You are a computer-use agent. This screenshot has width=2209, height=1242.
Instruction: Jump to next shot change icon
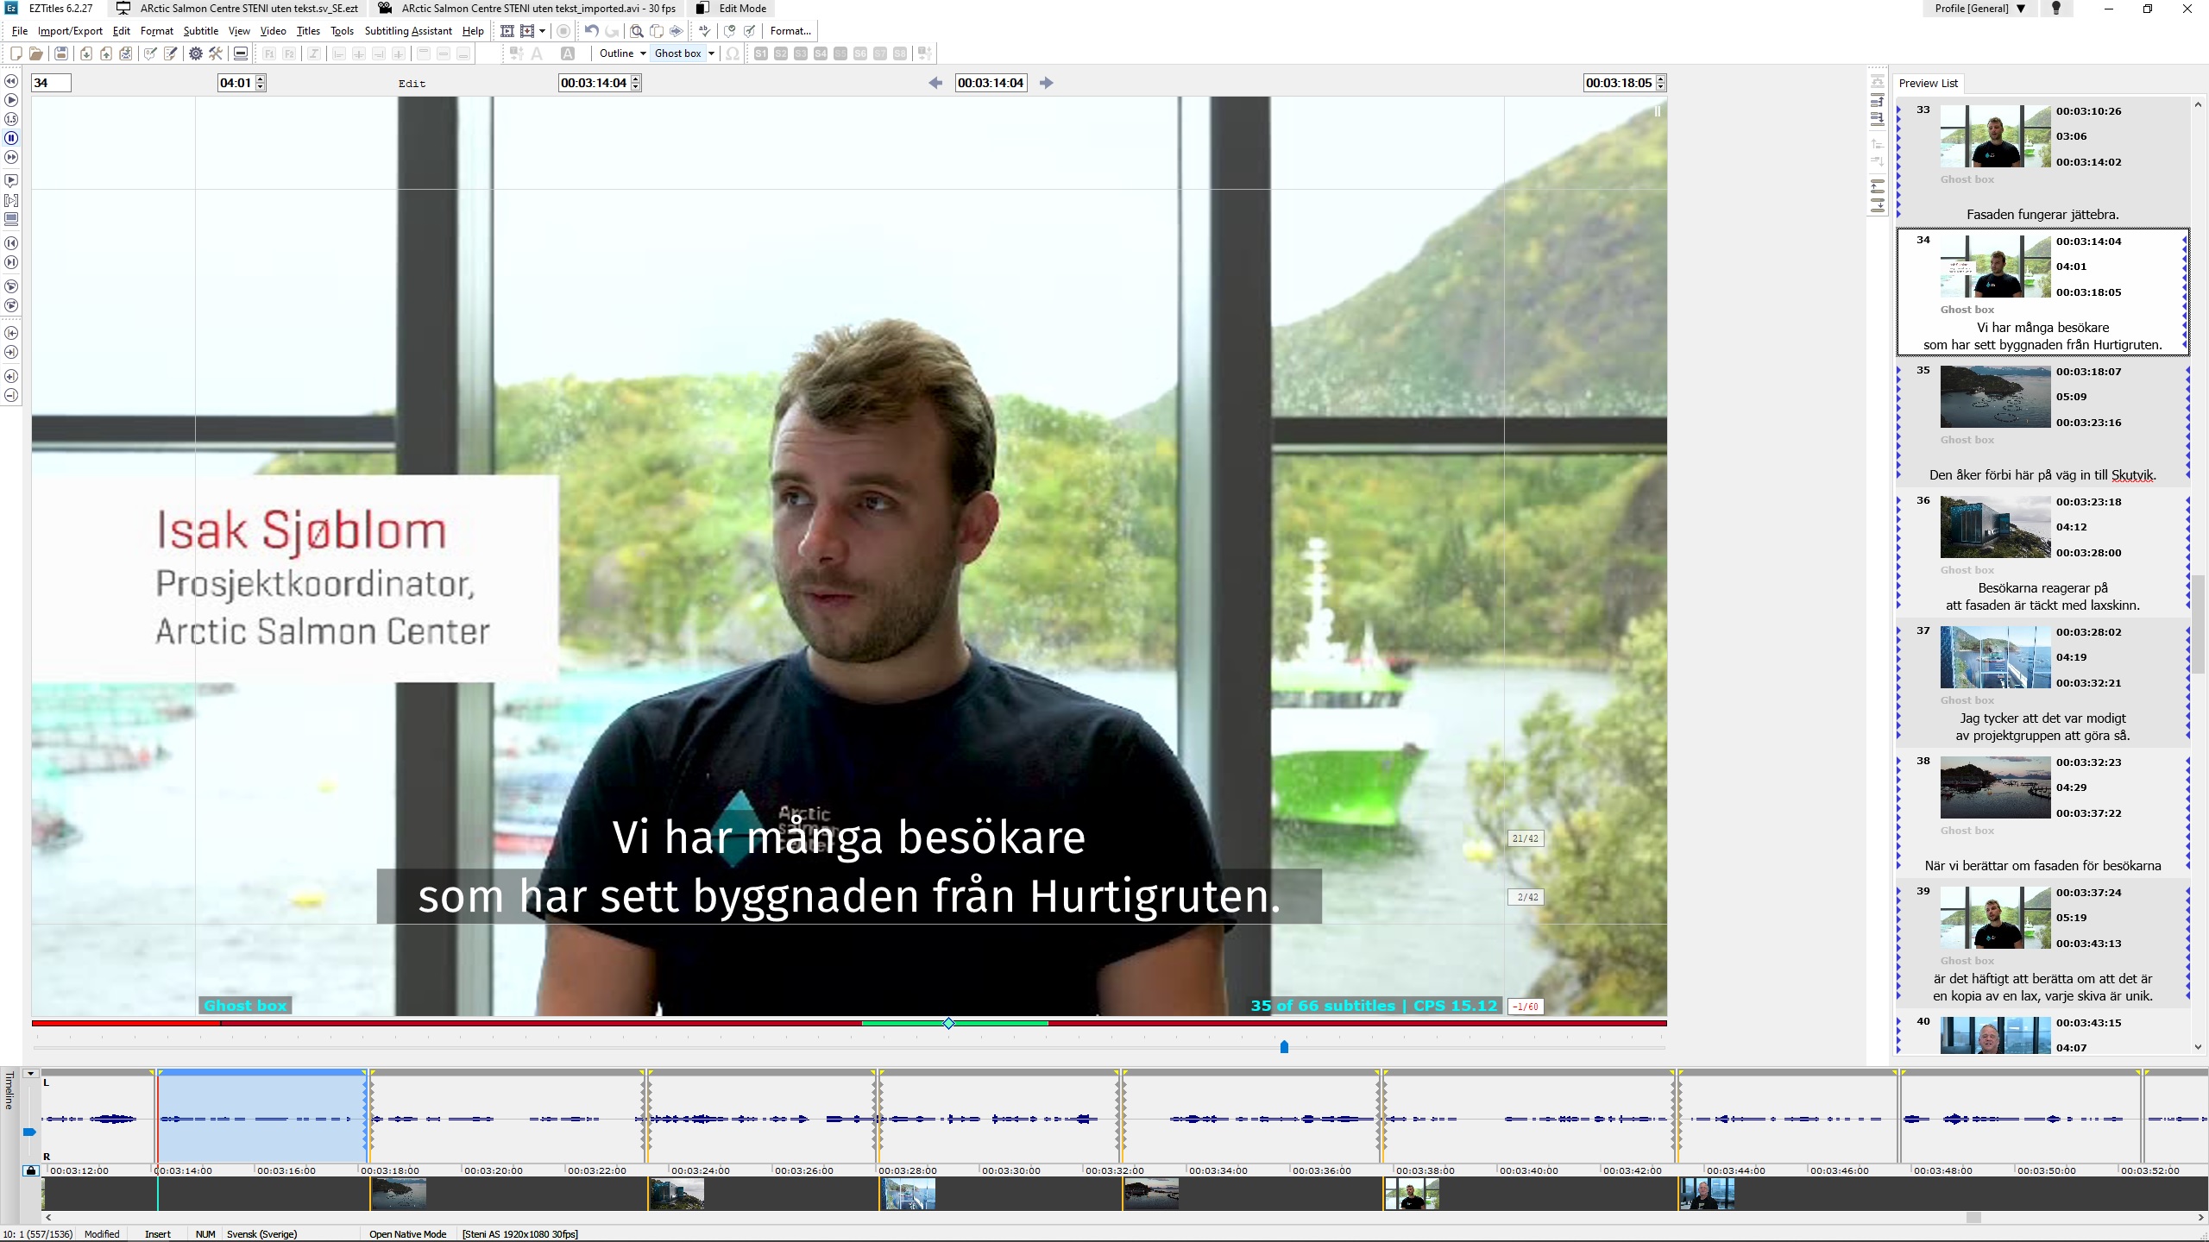pyautogui.click(x=11, y=262)
